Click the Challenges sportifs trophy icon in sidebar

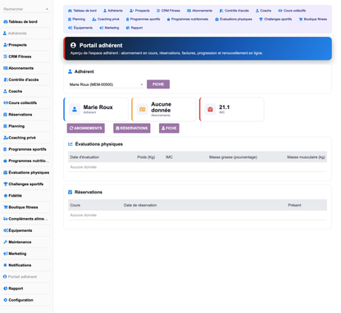pos(5,184)
